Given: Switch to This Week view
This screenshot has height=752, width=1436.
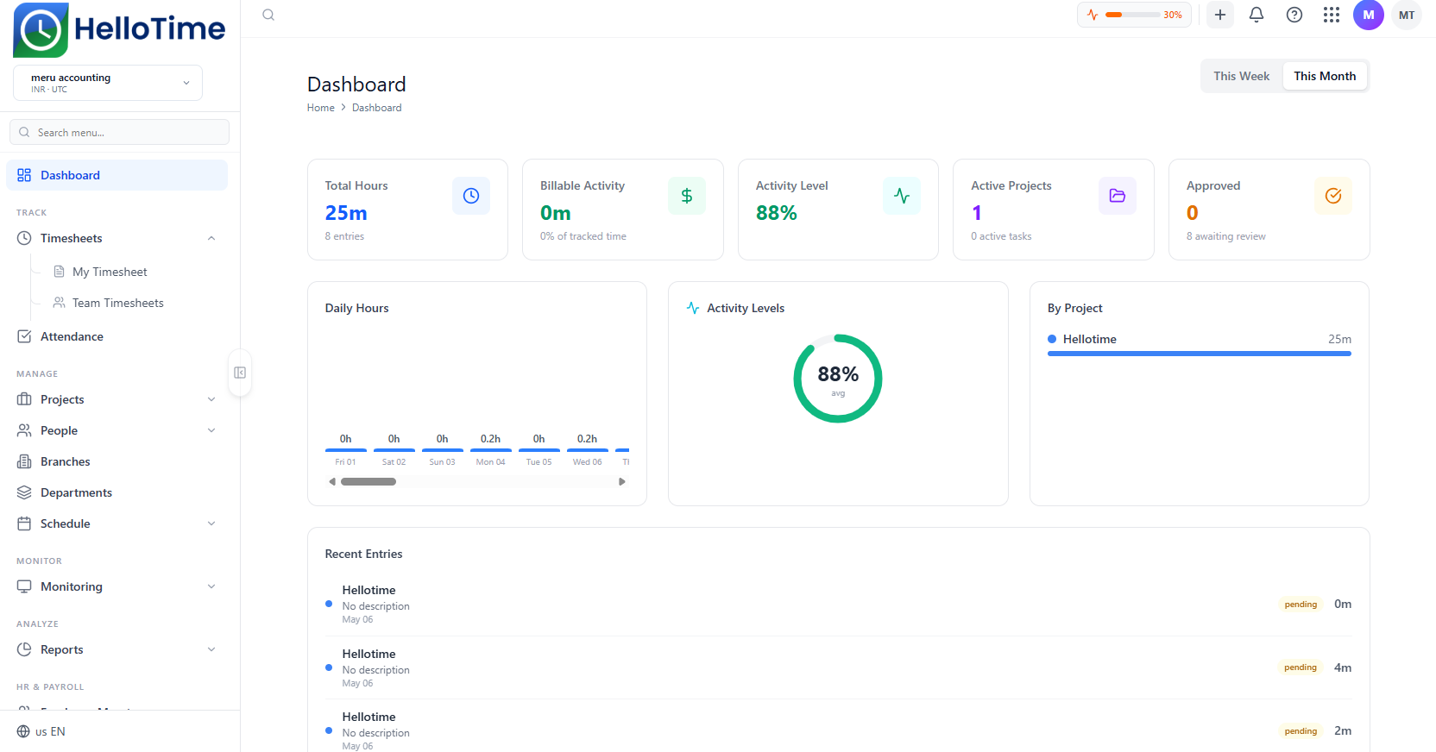Looking at the screenshot, I should pos(1241,76).
